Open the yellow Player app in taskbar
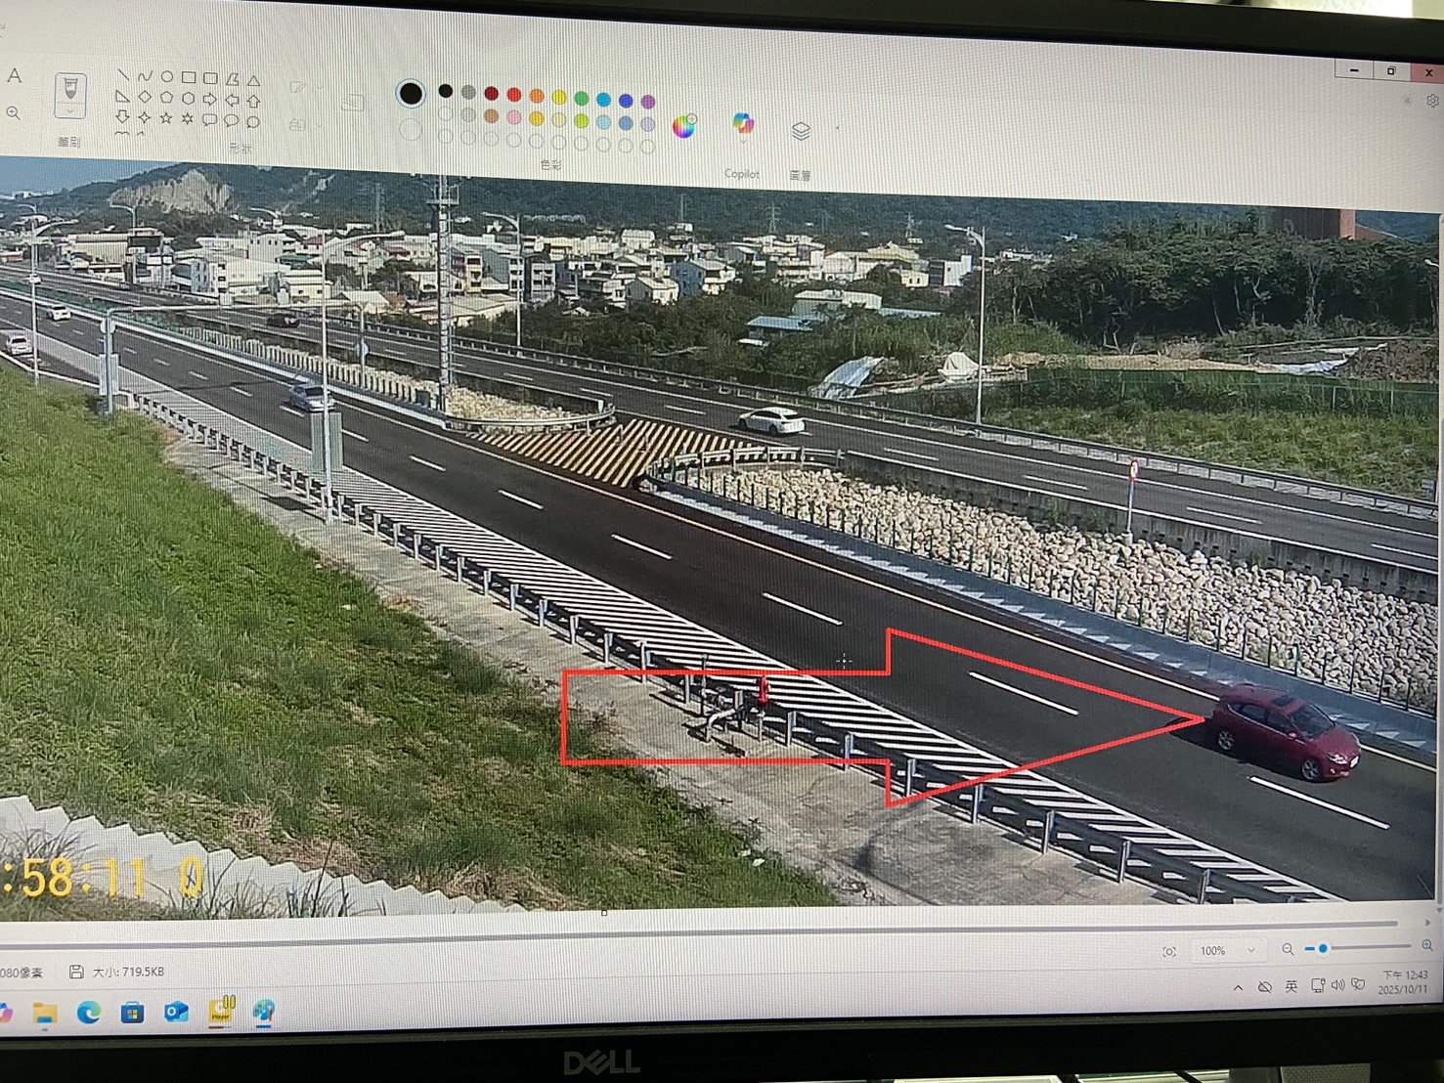Screen dimensions: 1444x1083 click(222, 1010)
